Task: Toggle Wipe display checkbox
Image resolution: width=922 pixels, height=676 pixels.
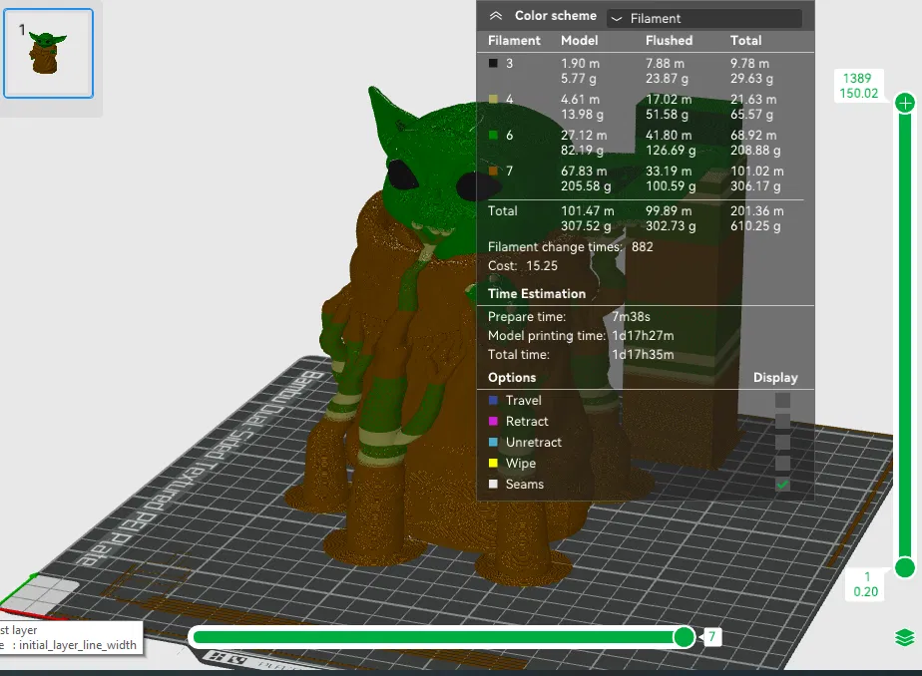Action: pyautogui.click(x=782, y=464)
